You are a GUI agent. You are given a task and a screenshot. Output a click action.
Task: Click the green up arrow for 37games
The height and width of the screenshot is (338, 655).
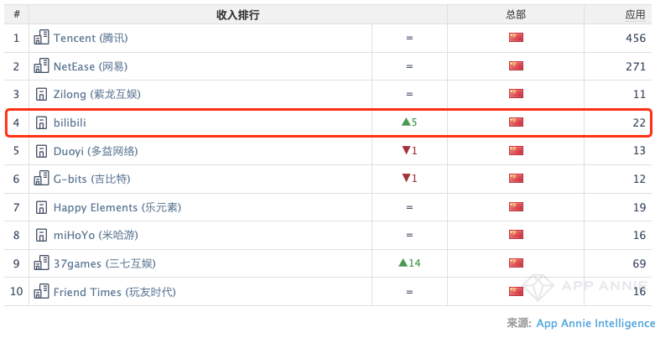click(403, 263)
